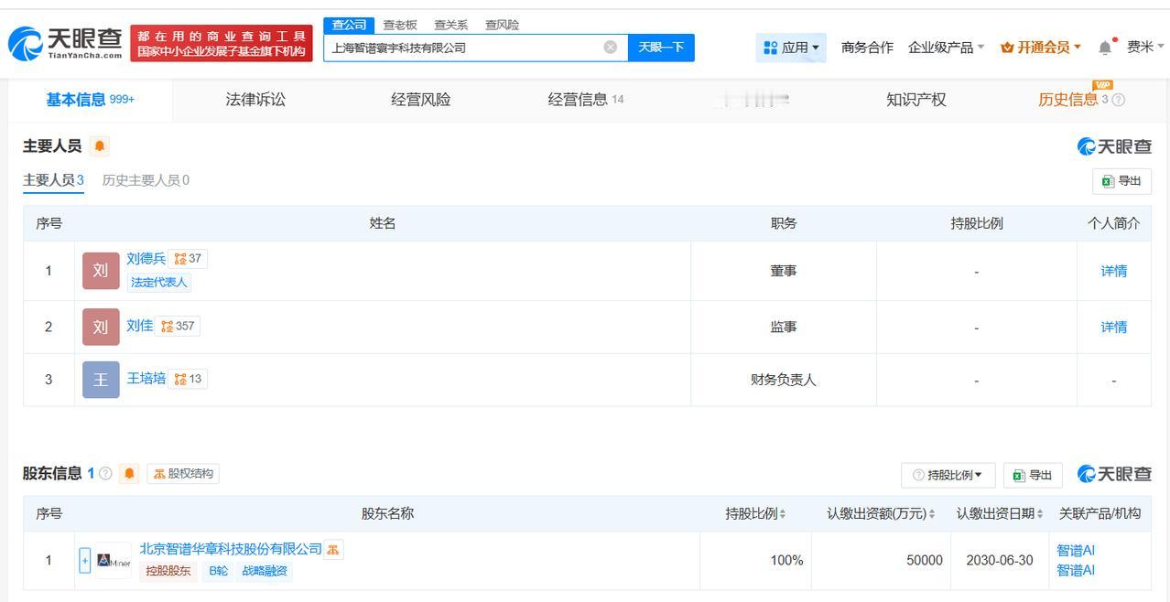
Task: Select the 查风险 search mode tab
Action: (x=502, y=25)
